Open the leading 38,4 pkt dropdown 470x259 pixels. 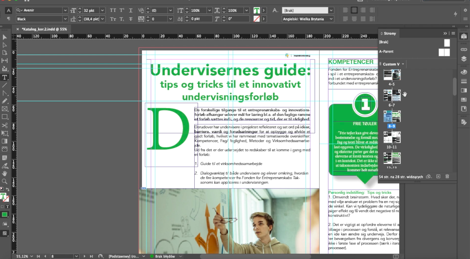point(103,19)
